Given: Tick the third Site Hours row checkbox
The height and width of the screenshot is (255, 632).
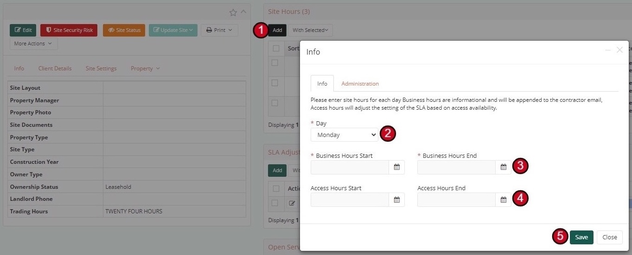Looking at the screenshot, I should (x=275, y=103).
